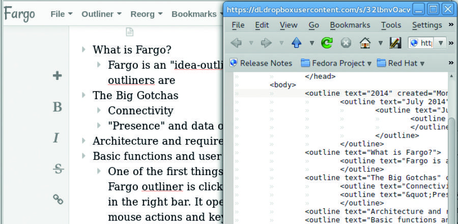Click the outline text="July 2014" source line
Viewport: 458px width, 224px height.
pyautogui.click(x=394, y=102)
